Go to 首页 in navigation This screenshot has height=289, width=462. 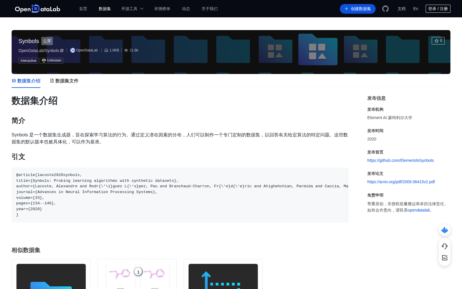(x=83, y=9)
